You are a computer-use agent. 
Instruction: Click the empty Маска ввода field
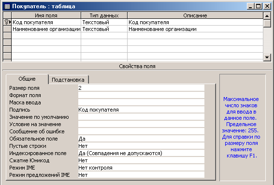tap(141, 102)
